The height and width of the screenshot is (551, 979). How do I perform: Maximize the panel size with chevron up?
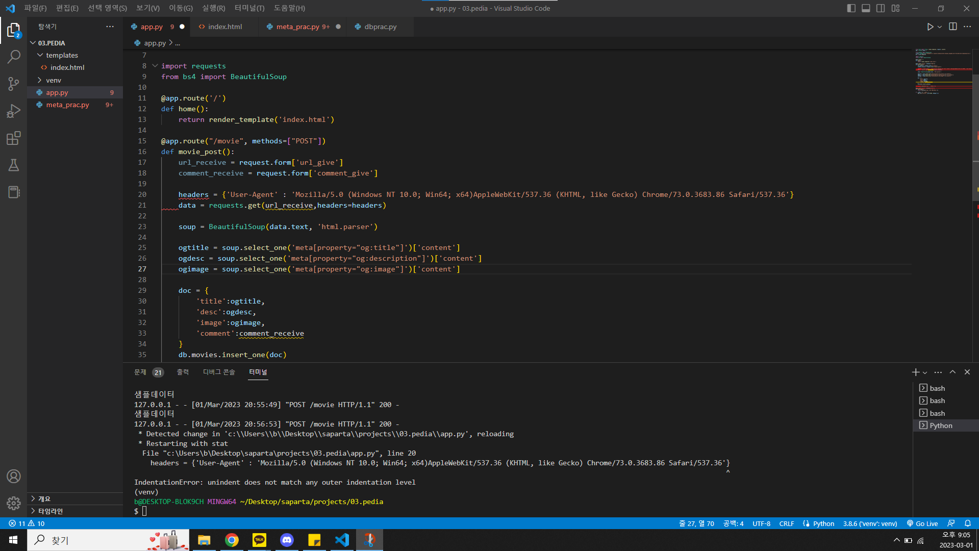coord(952,372)
